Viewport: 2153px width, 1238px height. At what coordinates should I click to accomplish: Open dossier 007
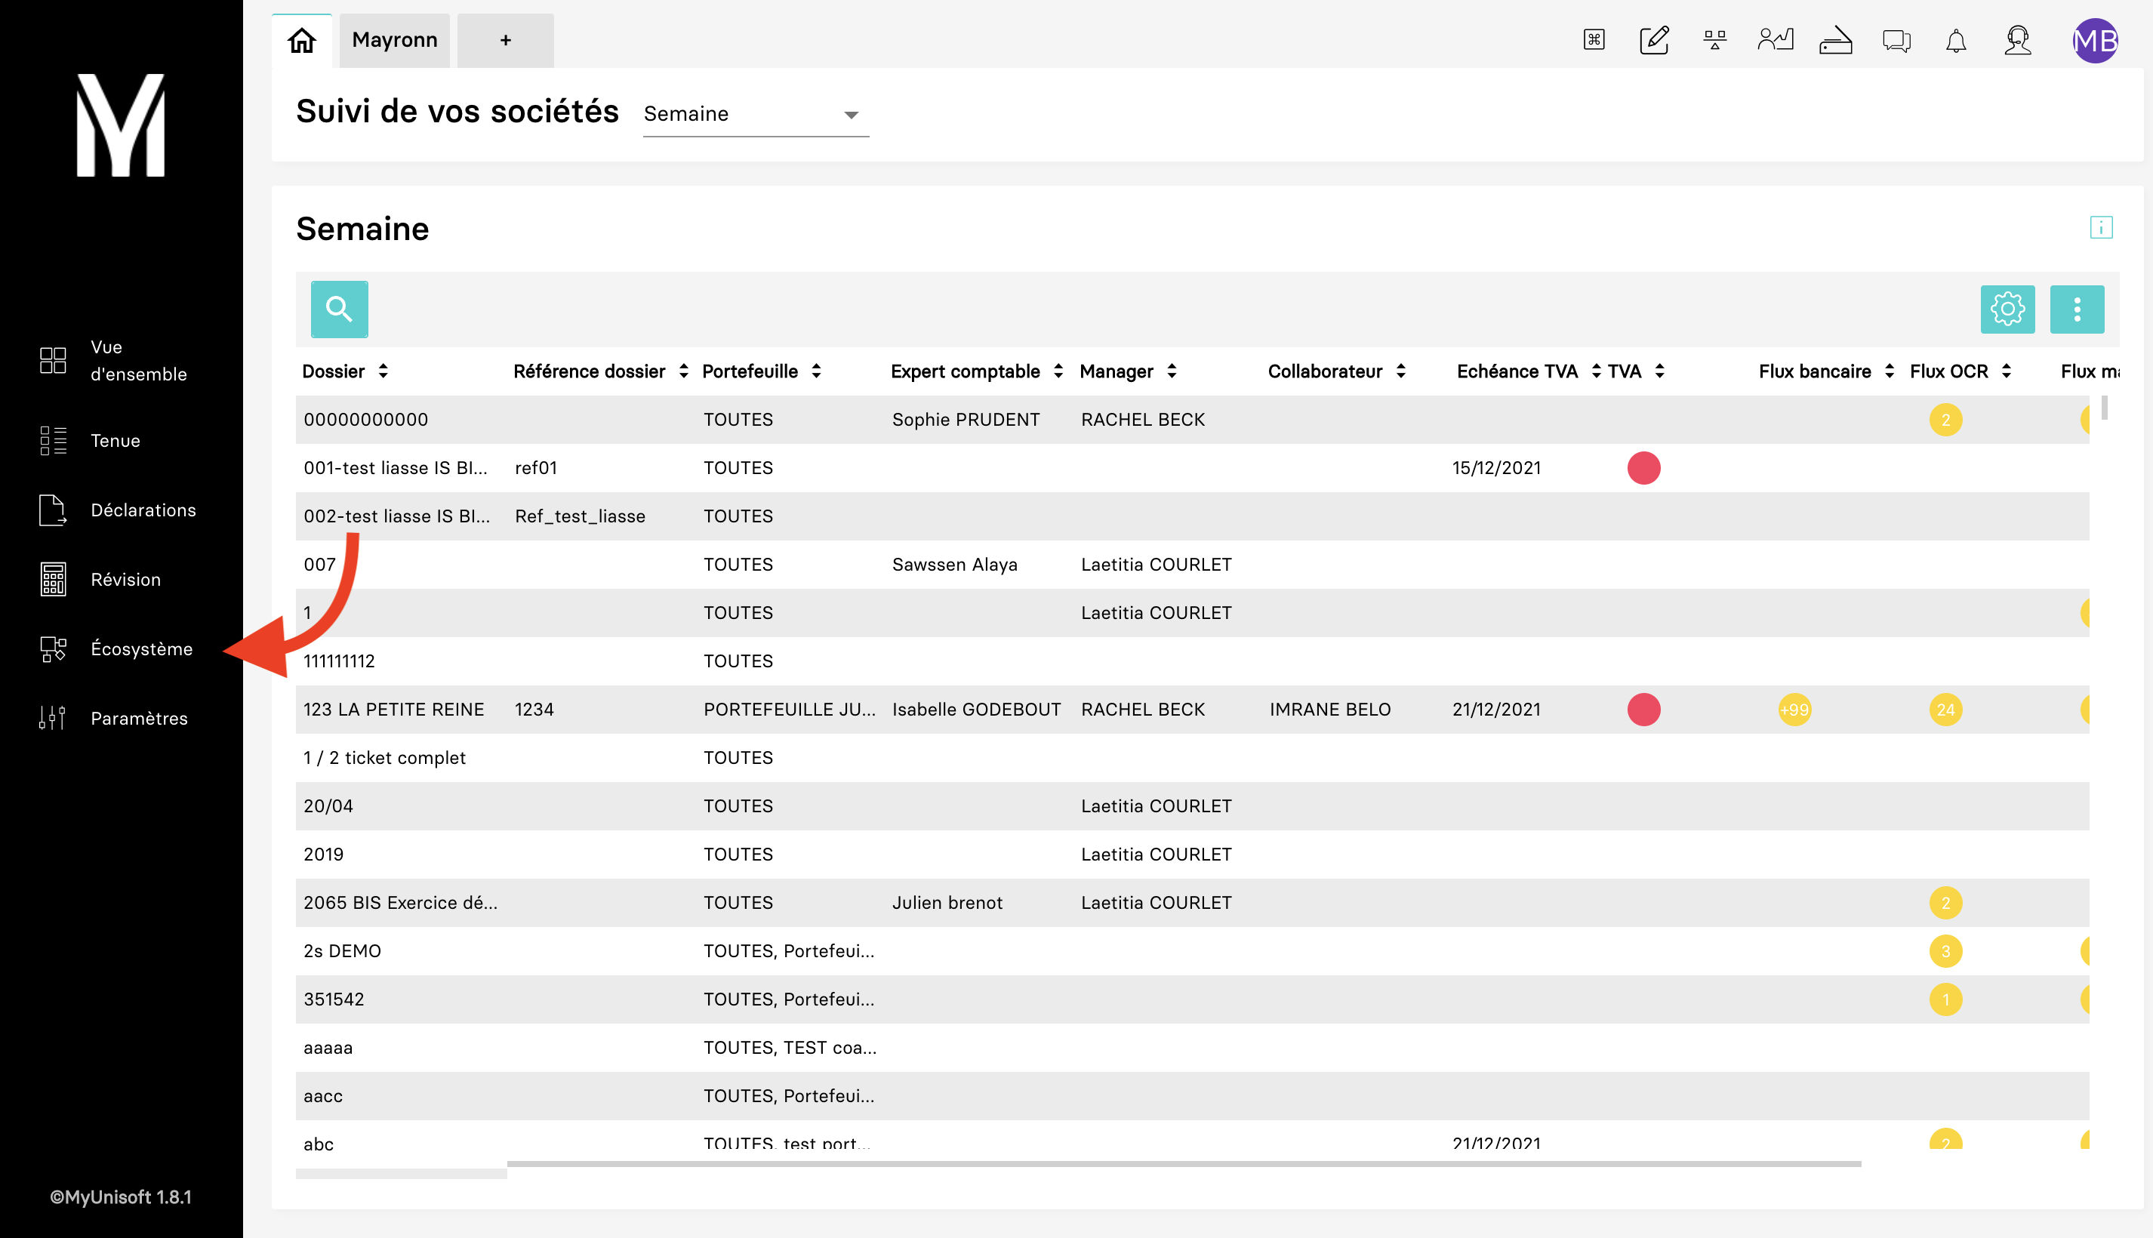coord(319,565)
